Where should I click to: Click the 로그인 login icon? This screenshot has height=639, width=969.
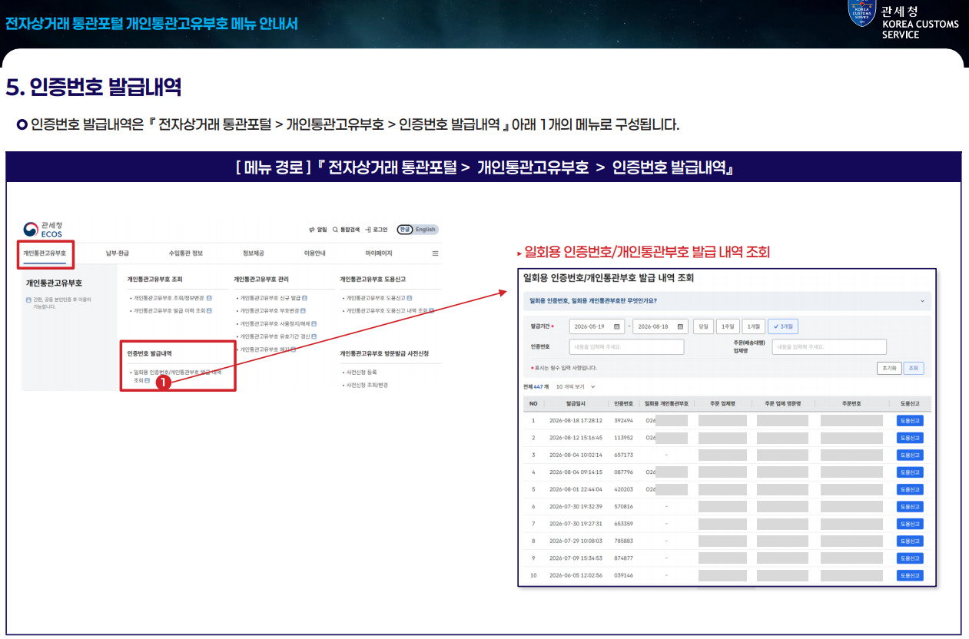369,230
